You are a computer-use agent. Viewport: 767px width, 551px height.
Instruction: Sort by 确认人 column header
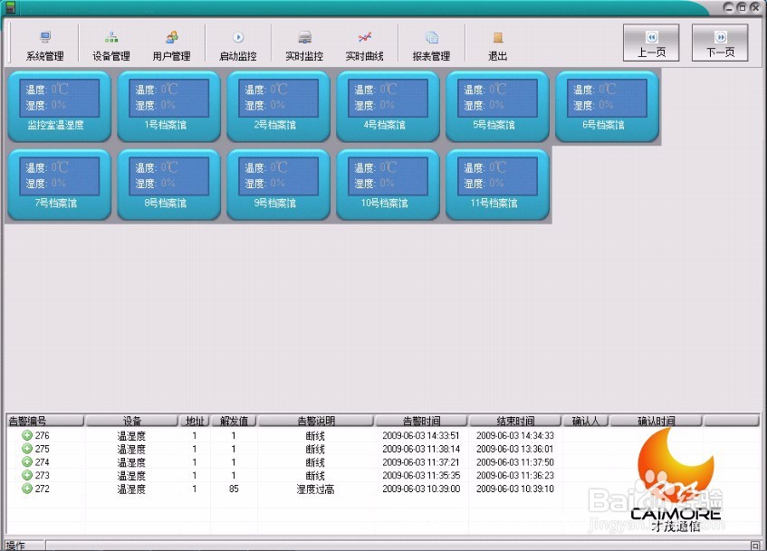(586, 421)
